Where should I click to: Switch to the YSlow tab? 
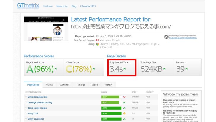tap(49, 85)
